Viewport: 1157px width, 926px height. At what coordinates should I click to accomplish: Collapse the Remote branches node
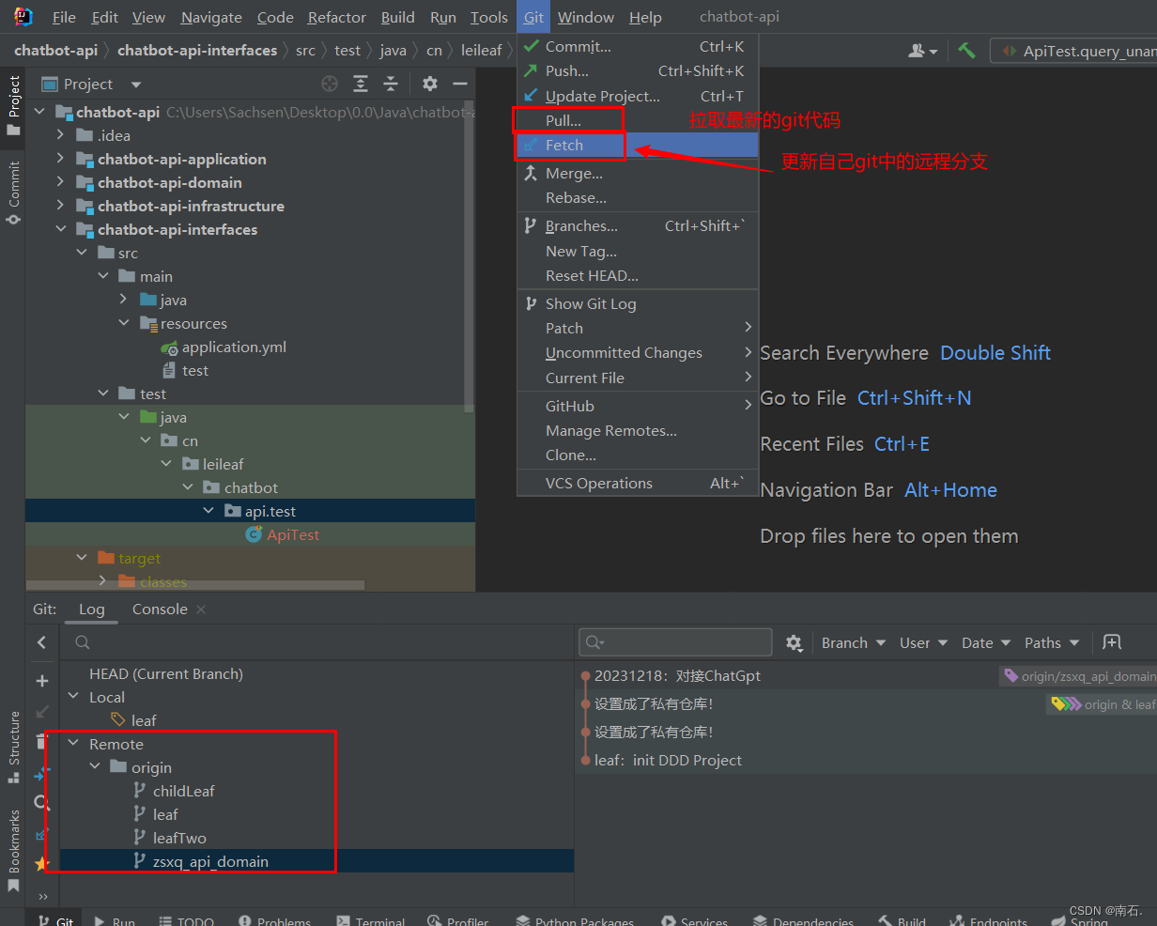[74, 744]
